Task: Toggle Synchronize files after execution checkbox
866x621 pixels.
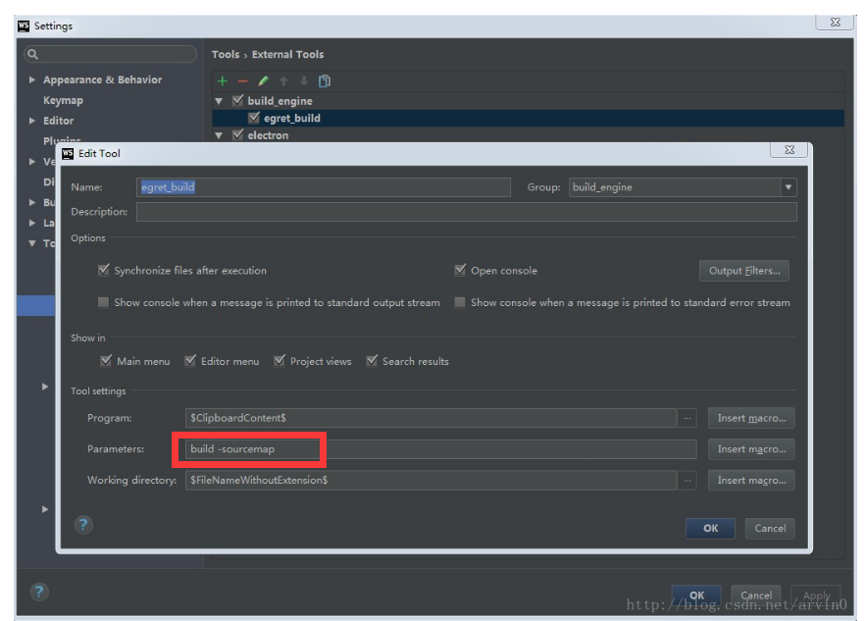Action: (x=103, y=270)
